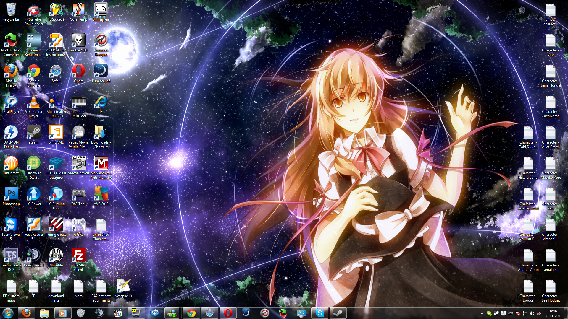The width and height of the screenshot is (568, 319).
Task: Select Mumble desktop shortcut
Action: tap(56, 258)
